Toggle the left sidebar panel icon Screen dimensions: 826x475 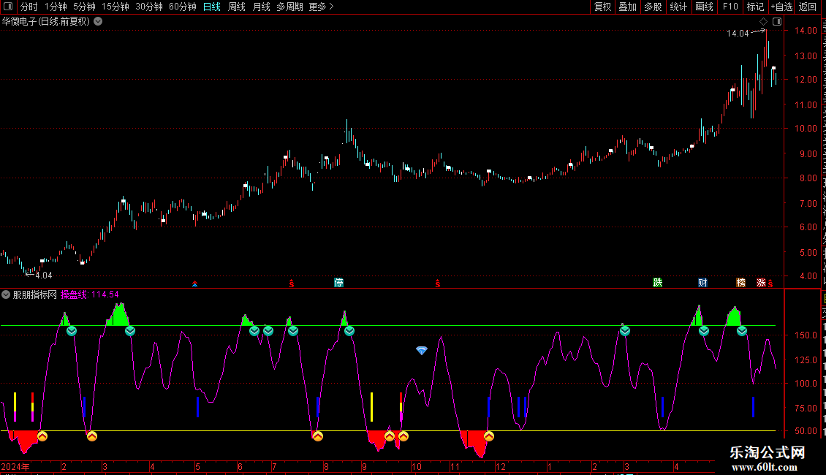(x=8, y=7)
